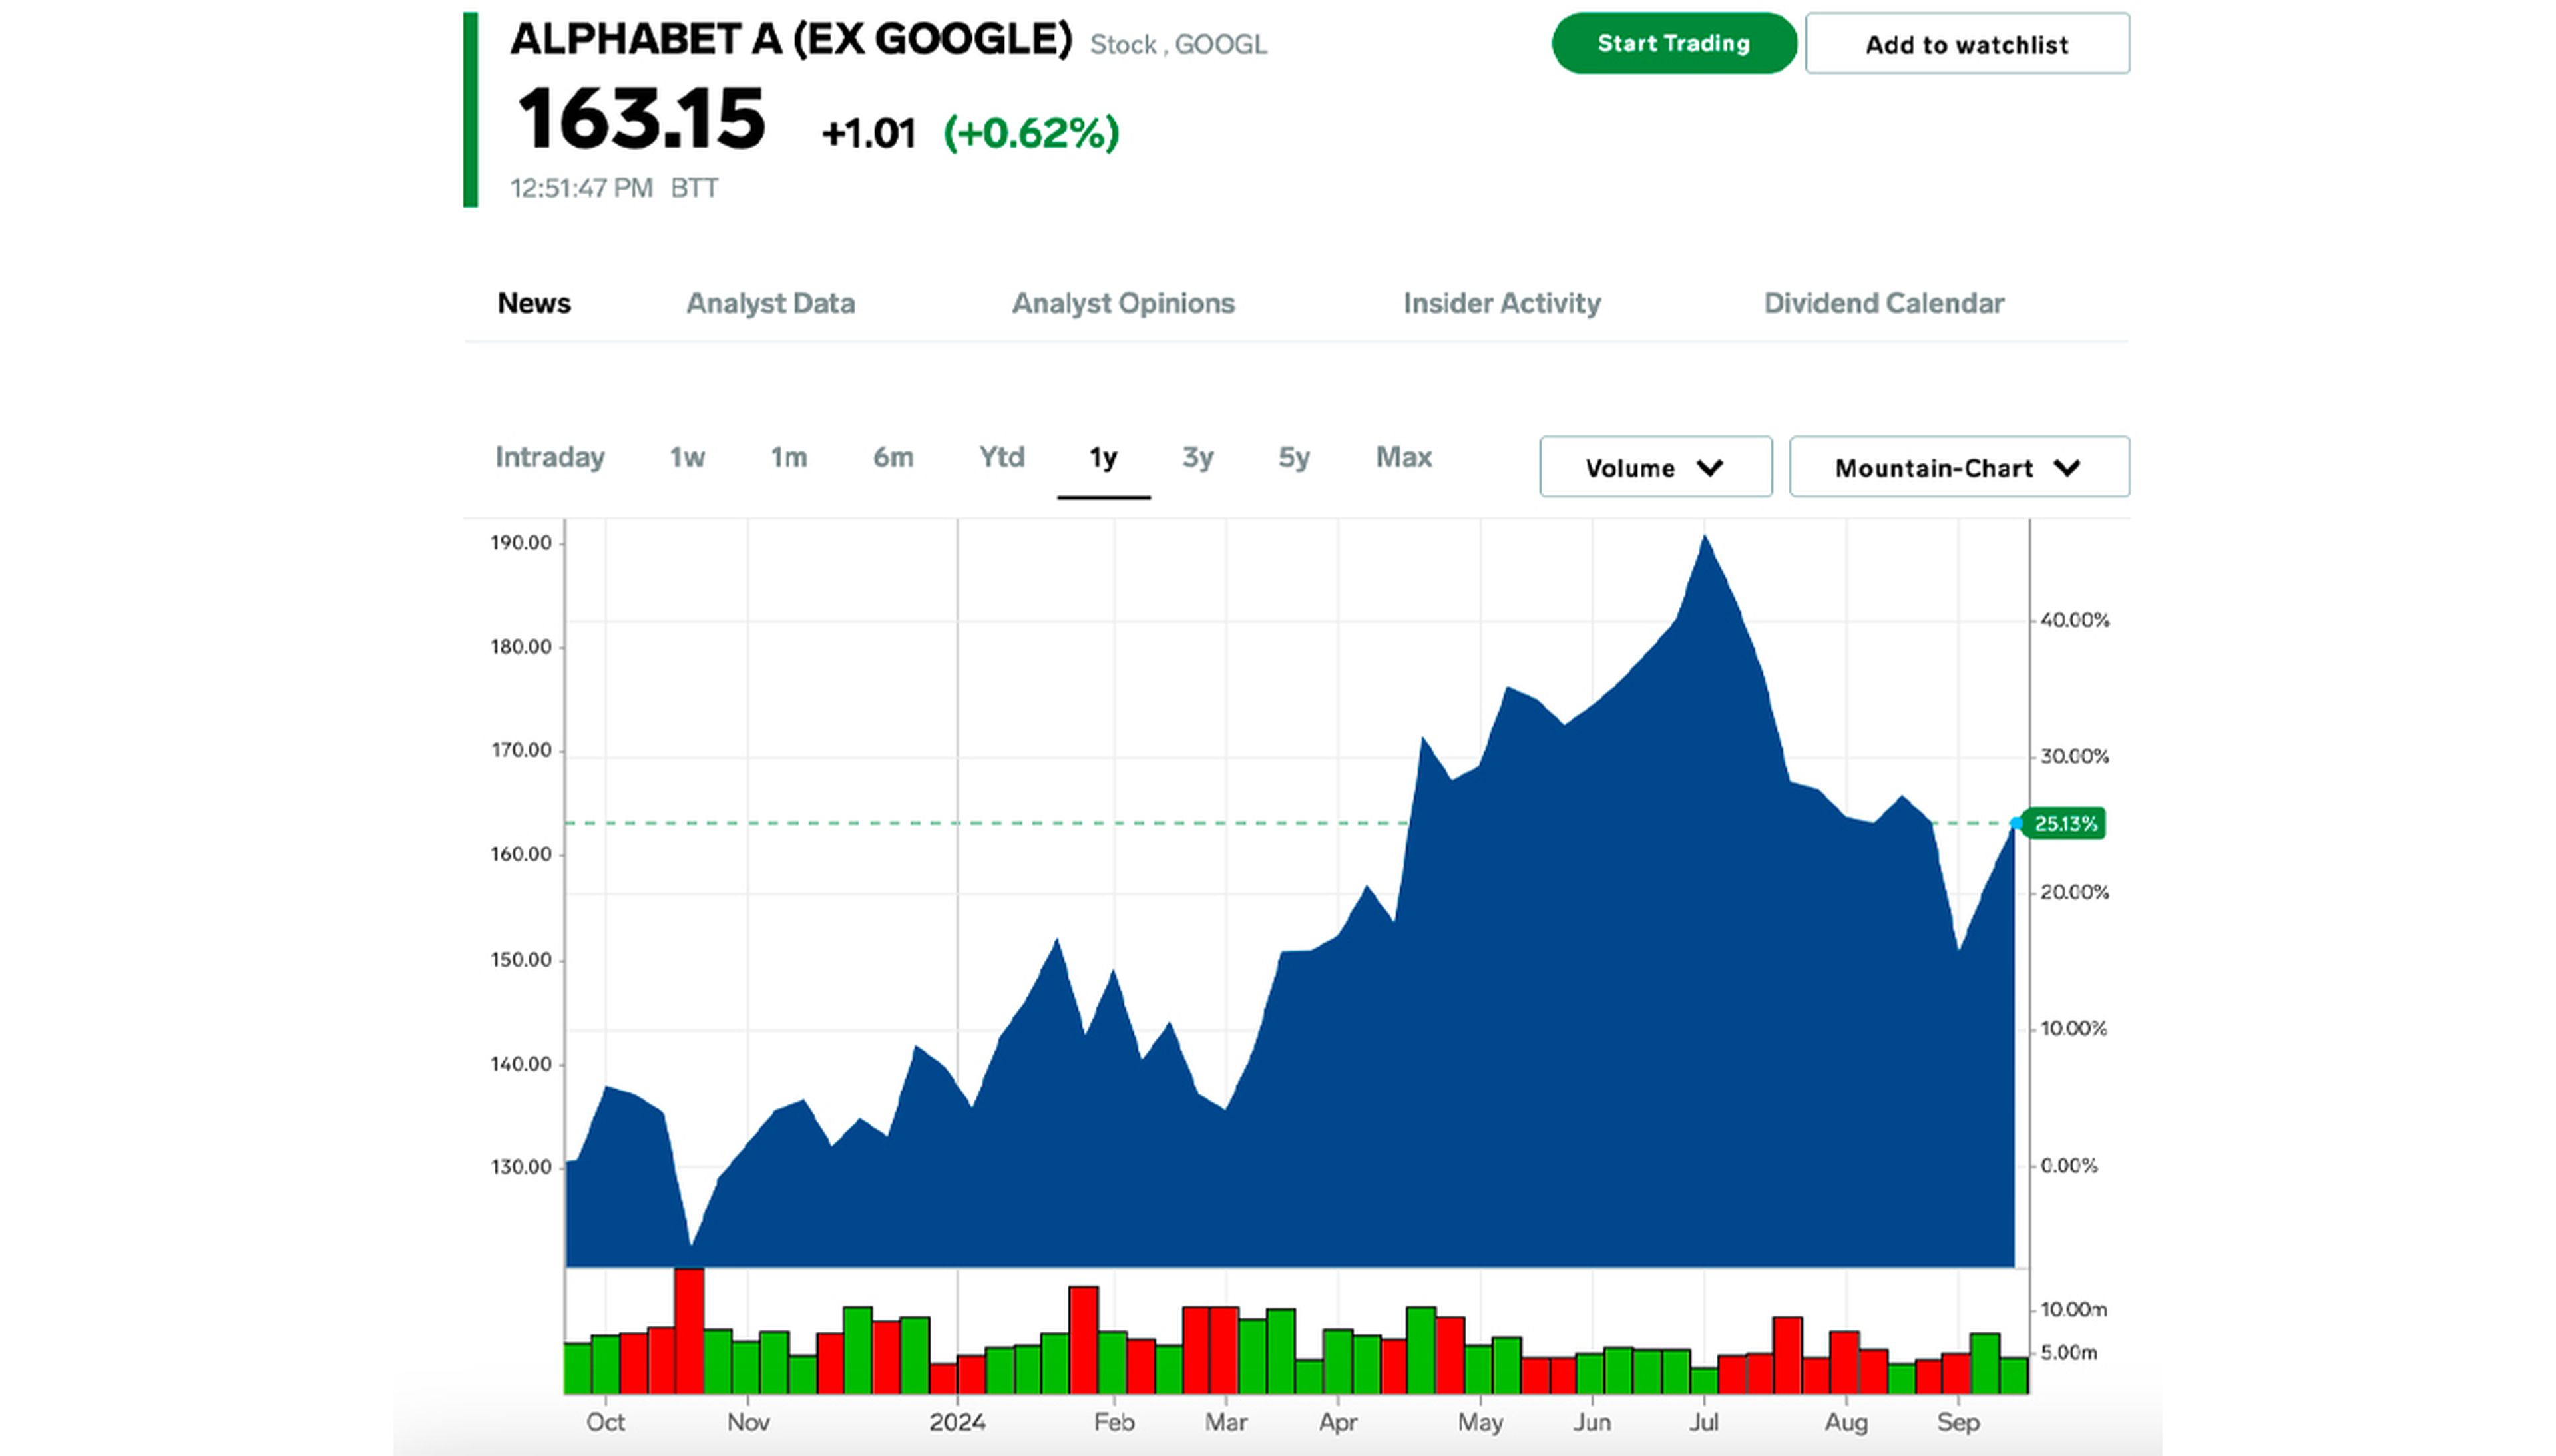The width and height of the screenshot is (2556, 1456).
Task: Click the 40.00% right axis label
Action: [2074, 620]
